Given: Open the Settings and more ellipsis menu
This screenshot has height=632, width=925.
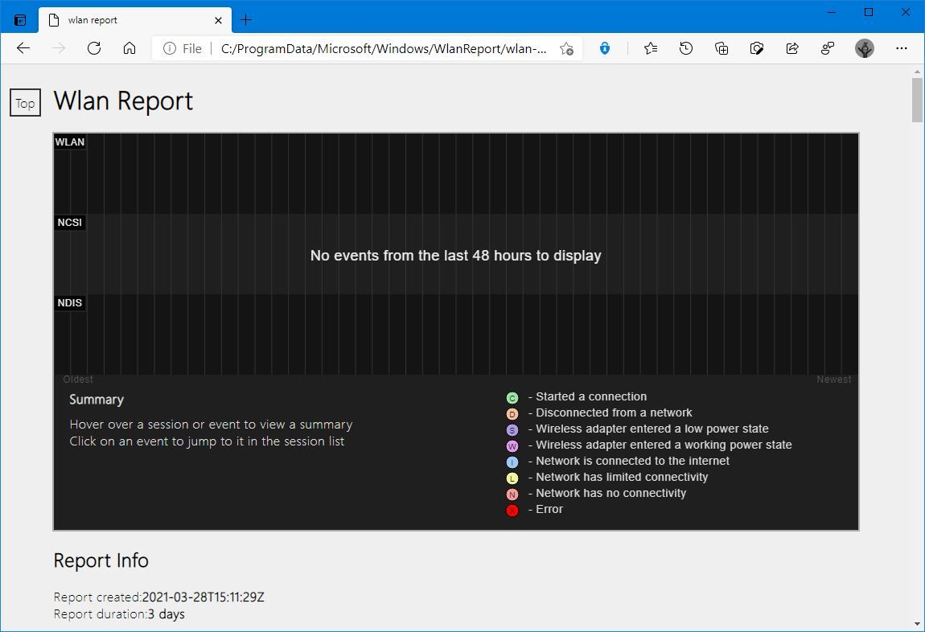Looking at the screenshot, I should click(x=902, y=48).
